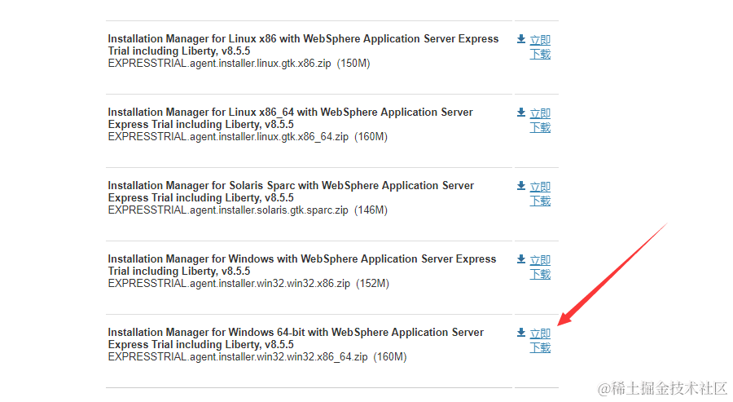Select title 'Installation Manager for Linux x86 with WebSphere'
The height and width of the screenshot is (402, 733).
pyautogui.click(x=304, y=45)
